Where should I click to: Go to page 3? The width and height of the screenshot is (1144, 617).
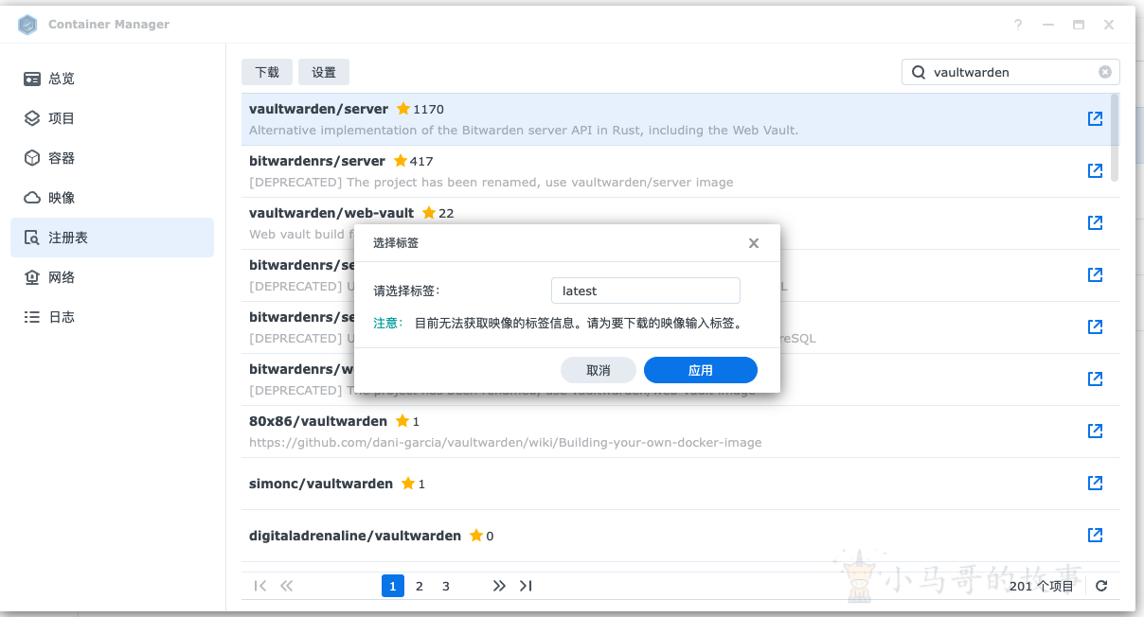[446, 586]
